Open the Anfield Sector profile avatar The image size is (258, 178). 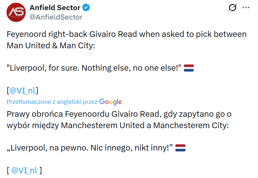point(16,12)
